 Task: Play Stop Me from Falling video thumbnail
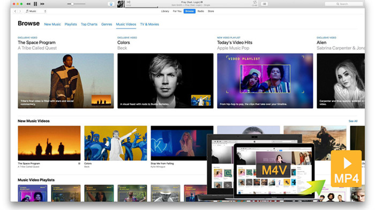pos(182,143)
